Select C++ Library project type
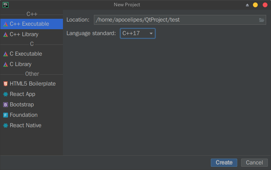The height and width of the screenshot is (170, 271). 24,34
